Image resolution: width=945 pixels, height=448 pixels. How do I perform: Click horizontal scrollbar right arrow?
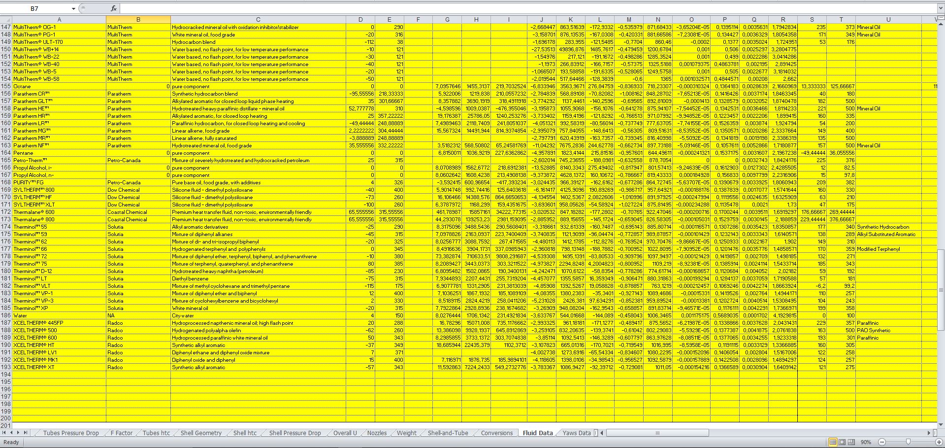coord(929,433)
